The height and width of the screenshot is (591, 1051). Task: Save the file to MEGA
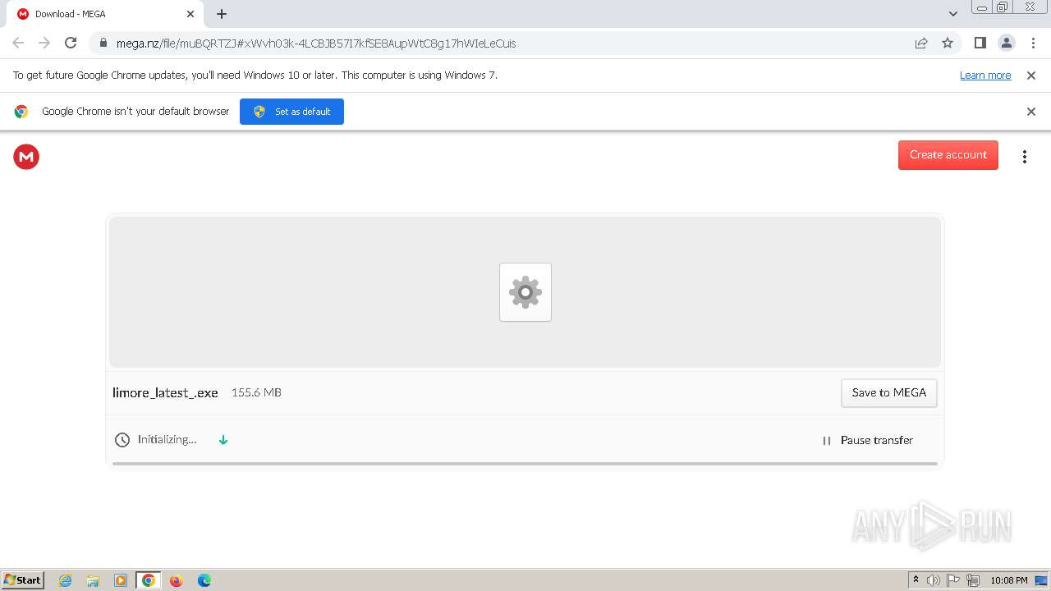point(888,392)
